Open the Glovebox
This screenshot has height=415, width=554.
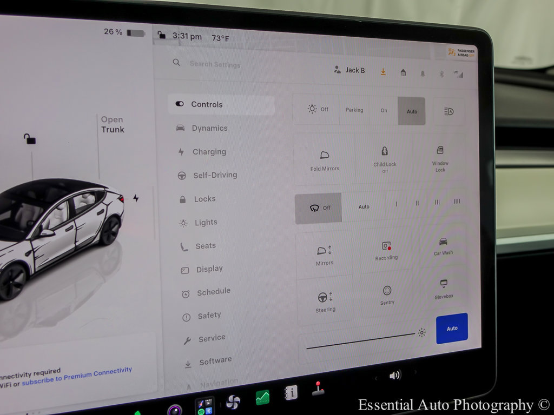click(444, 289)
